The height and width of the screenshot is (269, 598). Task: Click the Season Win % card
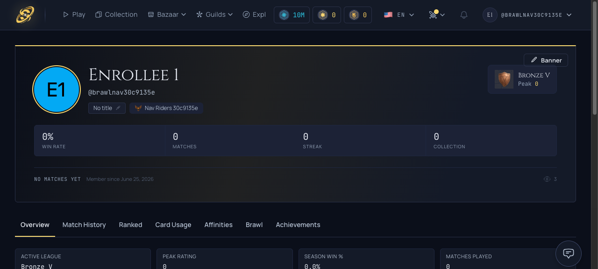[x=366, y=259]
